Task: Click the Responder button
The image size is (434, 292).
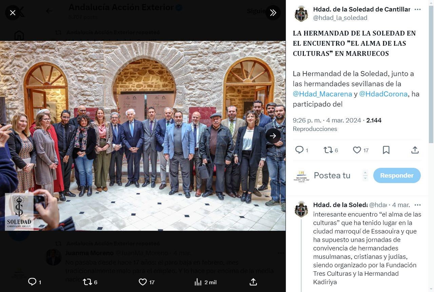Action: pos(397,176)
